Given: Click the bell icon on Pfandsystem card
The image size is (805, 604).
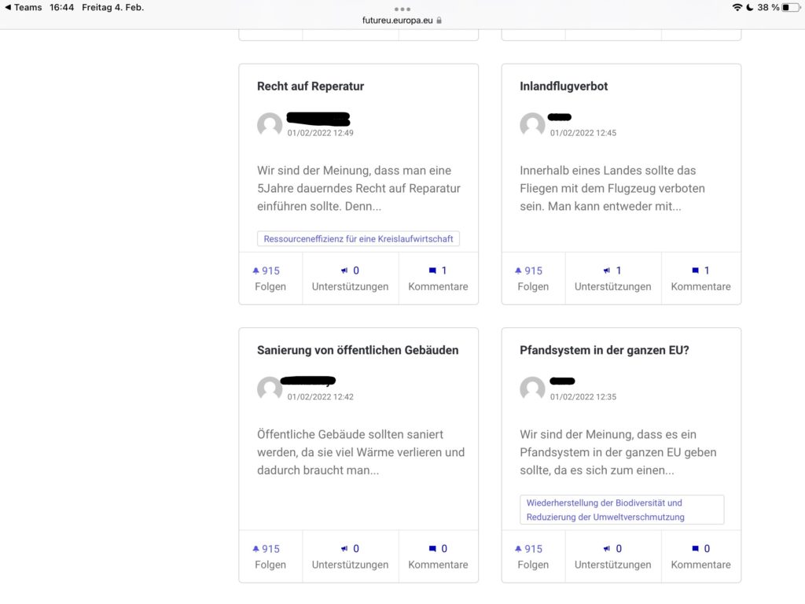Looking at the screenshot, I should [x=518, y=549].
